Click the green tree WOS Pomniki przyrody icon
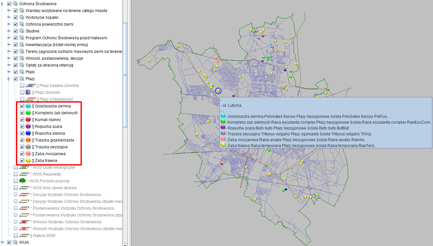433x246 pixels. (x=22, y=181)
